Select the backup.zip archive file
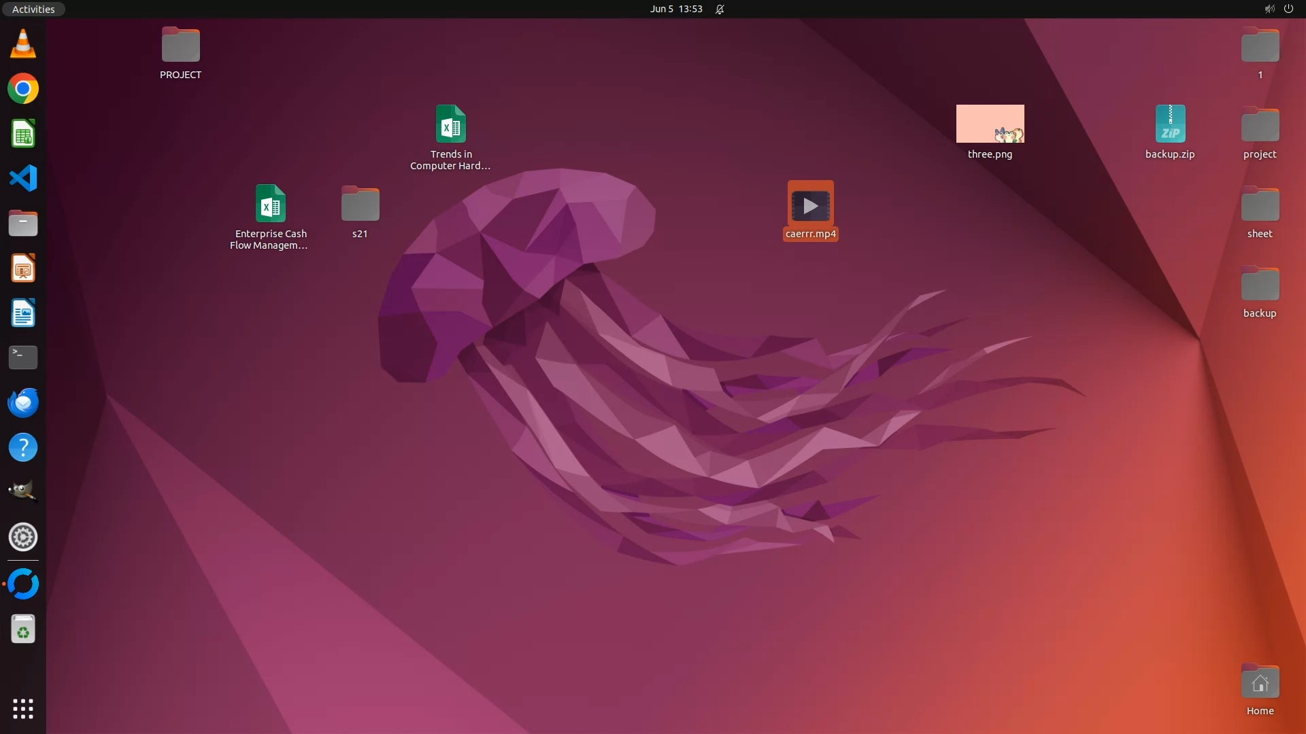 click(1170, 124)
